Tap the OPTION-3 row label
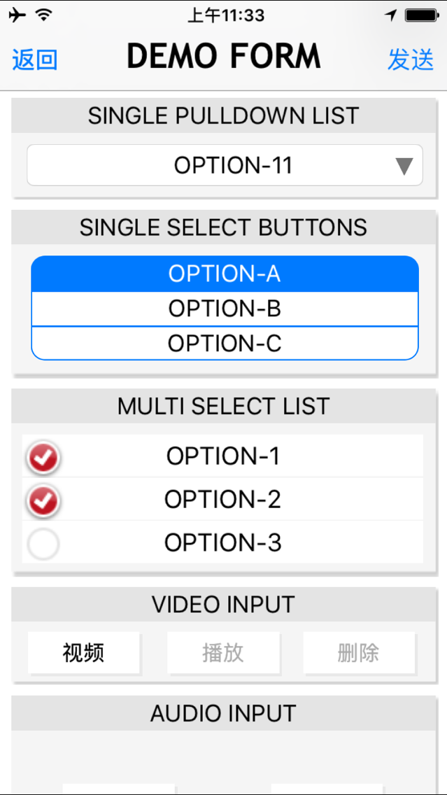 (x=222, y=544)
